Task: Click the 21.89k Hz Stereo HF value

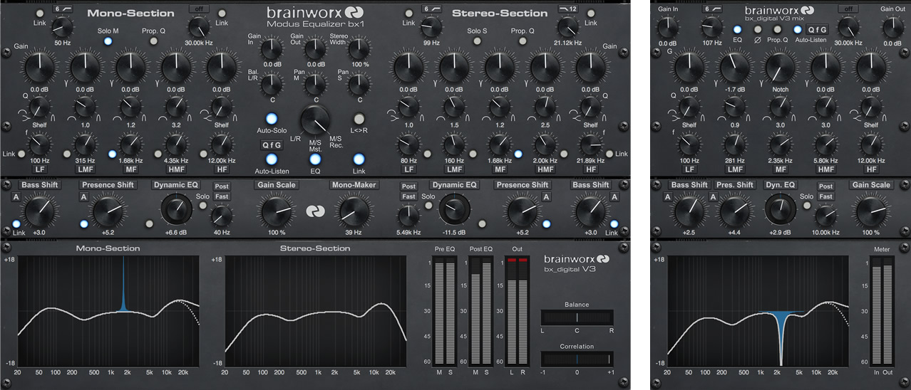Action: (590, 161)
